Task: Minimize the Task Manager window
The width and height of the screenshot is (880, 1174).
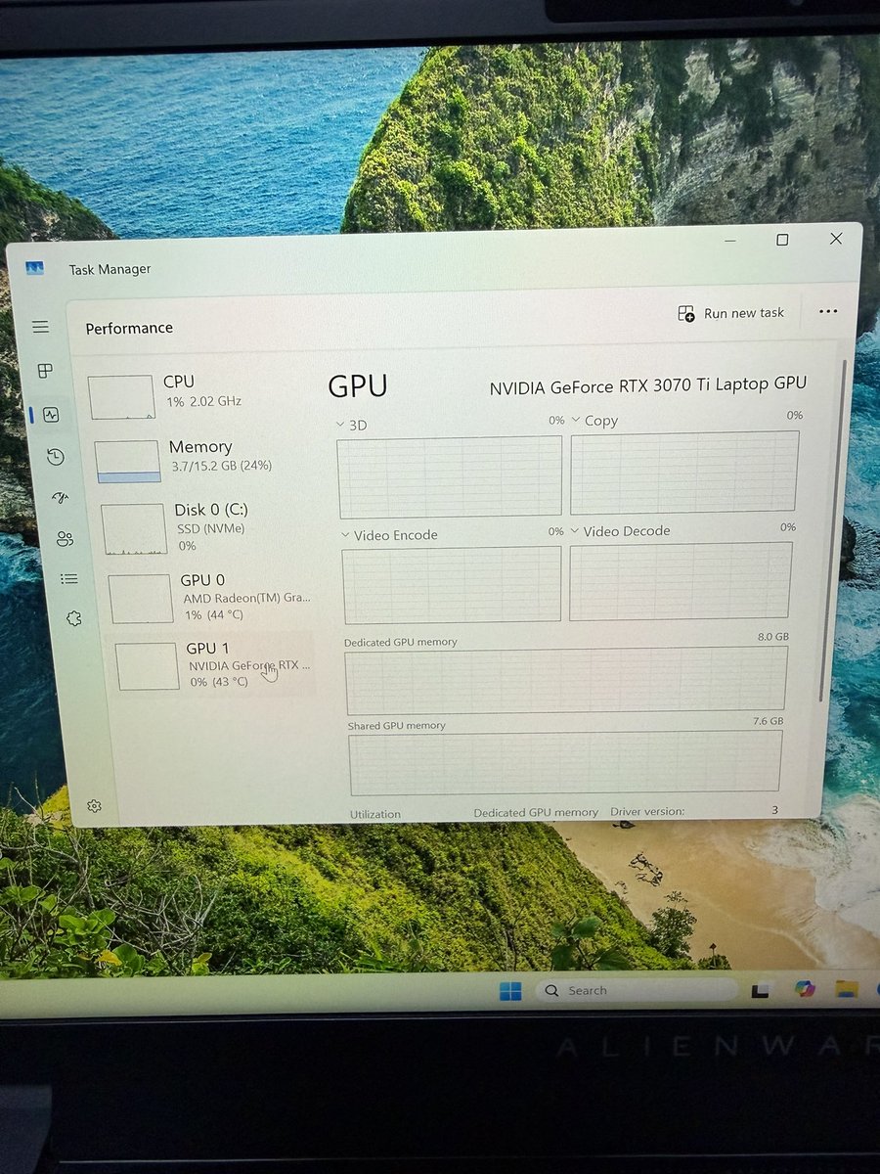Action: tap(731, 240)
